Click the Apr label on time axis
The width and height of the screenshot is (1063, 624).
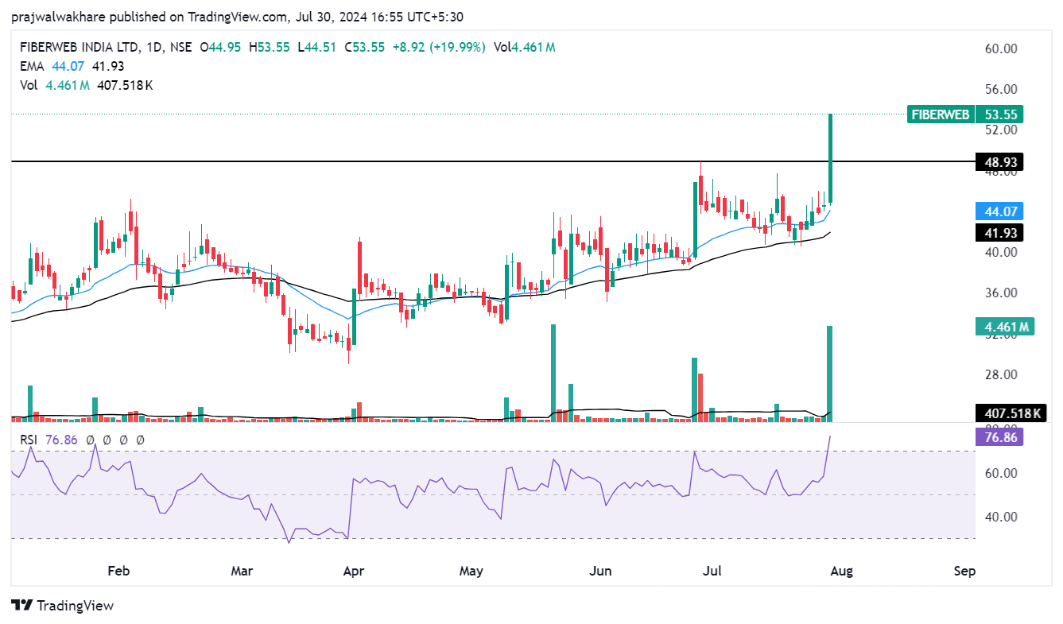pos(353,571)
